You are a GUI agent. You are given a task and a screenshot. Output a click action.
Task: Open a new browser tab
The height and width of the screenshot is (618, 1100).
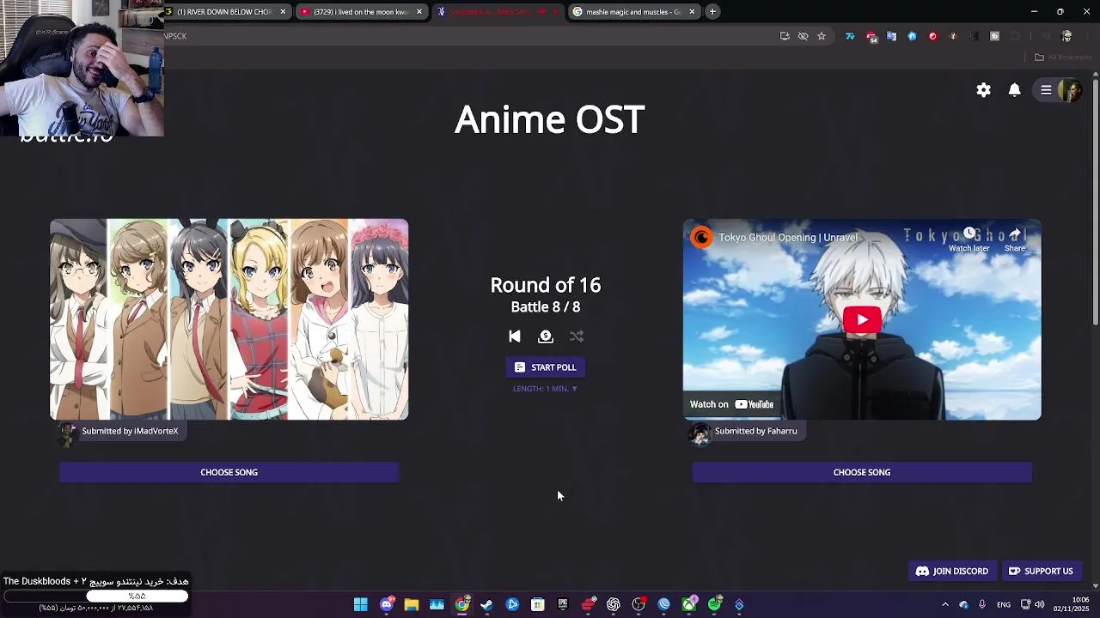712,12
